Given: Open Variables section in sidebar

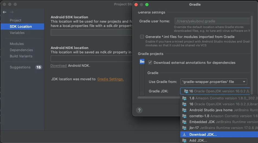Looking at the screenshot, I should pos(17,33).
